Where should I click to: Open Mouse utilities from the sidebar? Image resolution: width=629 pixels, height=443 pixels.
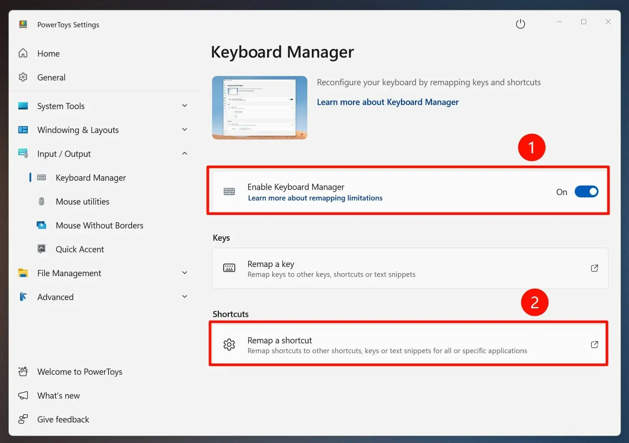[82, 201]
